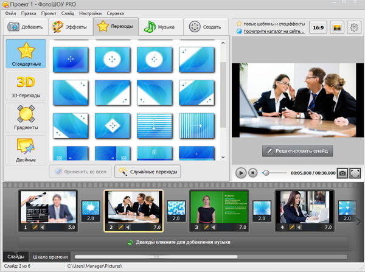365x272 pixels.
Task: Open the Правка menu
Action: pyautogui.click(x=29, y=13)
